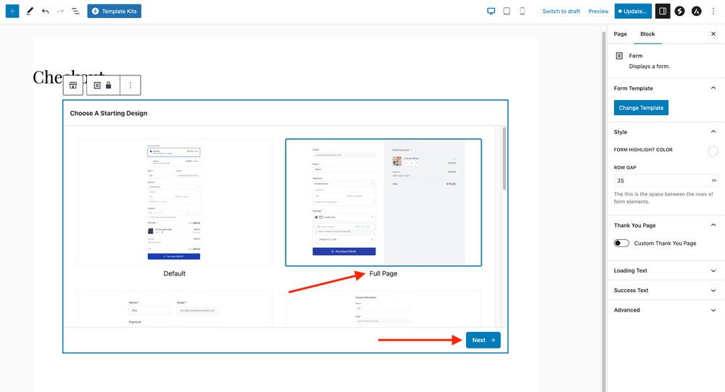
Task: Click Choose A Starting Design heading
Action: tap(109, 113)
